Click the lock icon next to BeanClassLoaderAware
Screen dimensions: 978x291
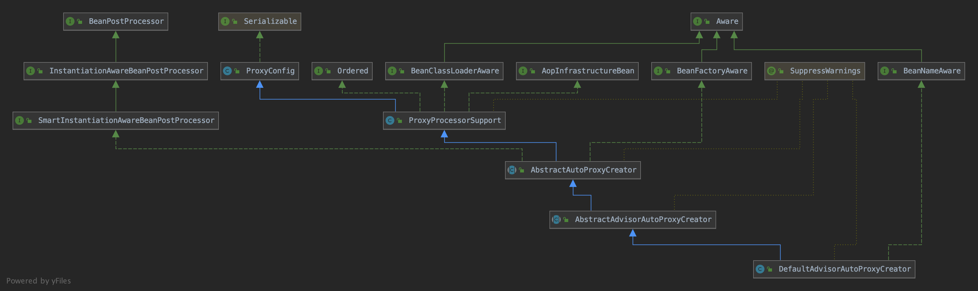pyautogui.click(x=401, y=71)
